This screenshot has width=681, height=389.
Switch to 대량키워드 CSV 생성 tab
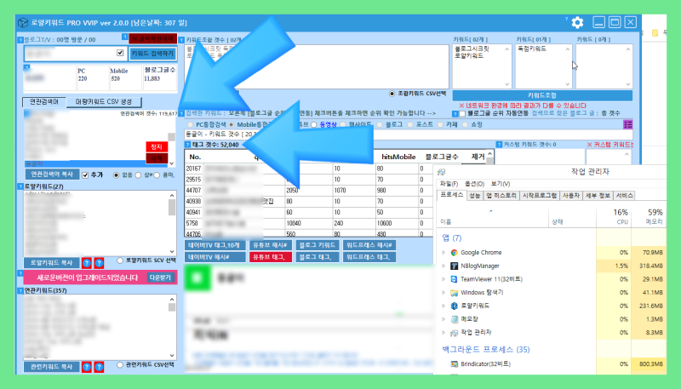pos(103,101)
